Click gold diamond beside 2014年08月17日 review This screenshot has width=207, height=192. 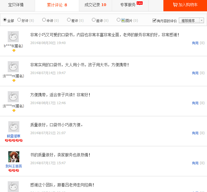[14, 110]
